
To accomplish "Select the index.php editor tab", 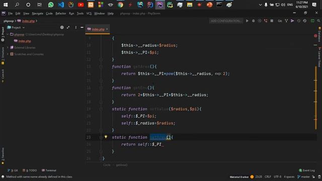I will (x=98, y=29).
